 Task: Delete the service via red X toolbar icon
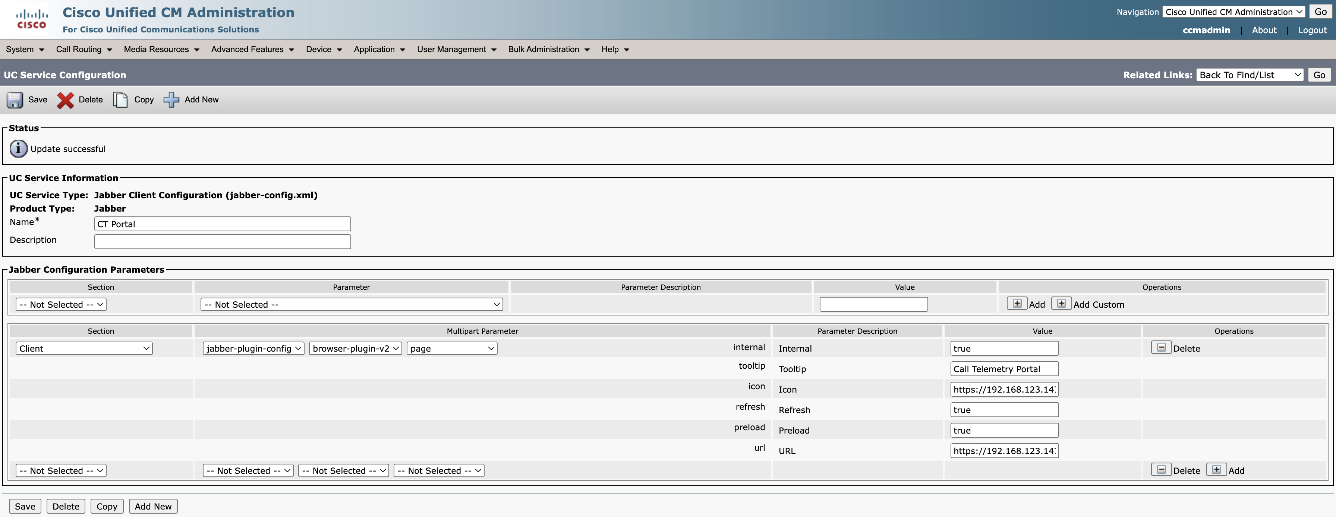click(65, 99)
